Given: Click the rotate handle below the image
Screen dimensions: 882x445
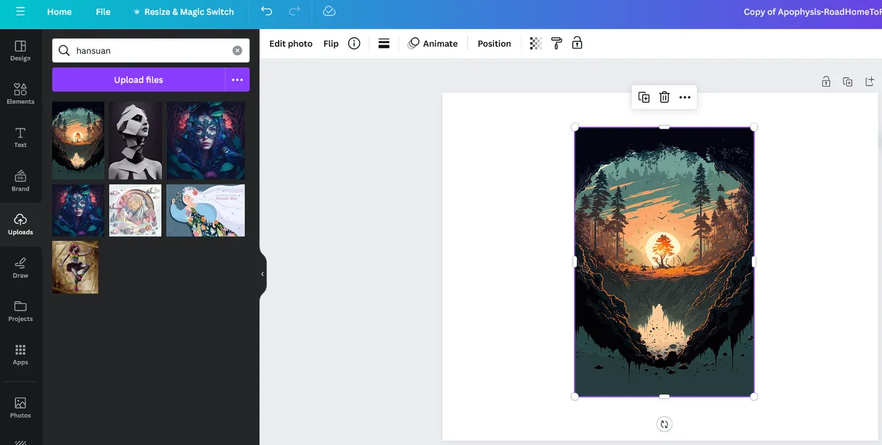Looking at the screenshot, I should tap(664, 424).
